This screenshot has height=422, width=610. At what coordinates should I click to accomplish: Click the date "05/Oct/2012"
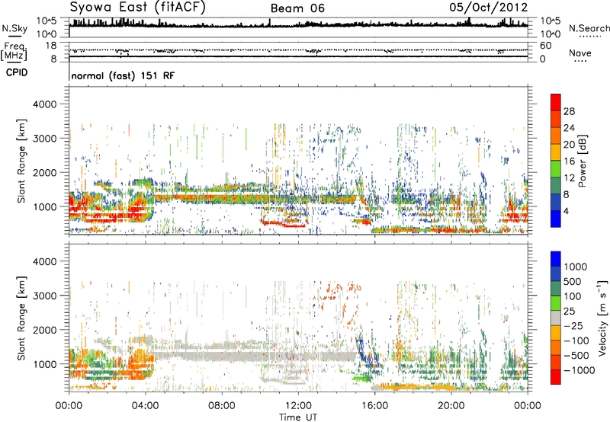pyautogui.click(x=489, y=8)
